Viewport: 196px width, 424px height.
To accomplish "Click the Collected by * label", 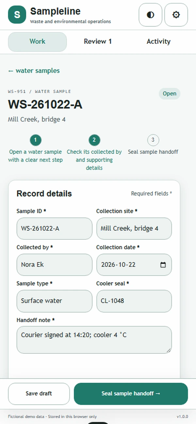I will pyautogui.click(x=35, y=247).
